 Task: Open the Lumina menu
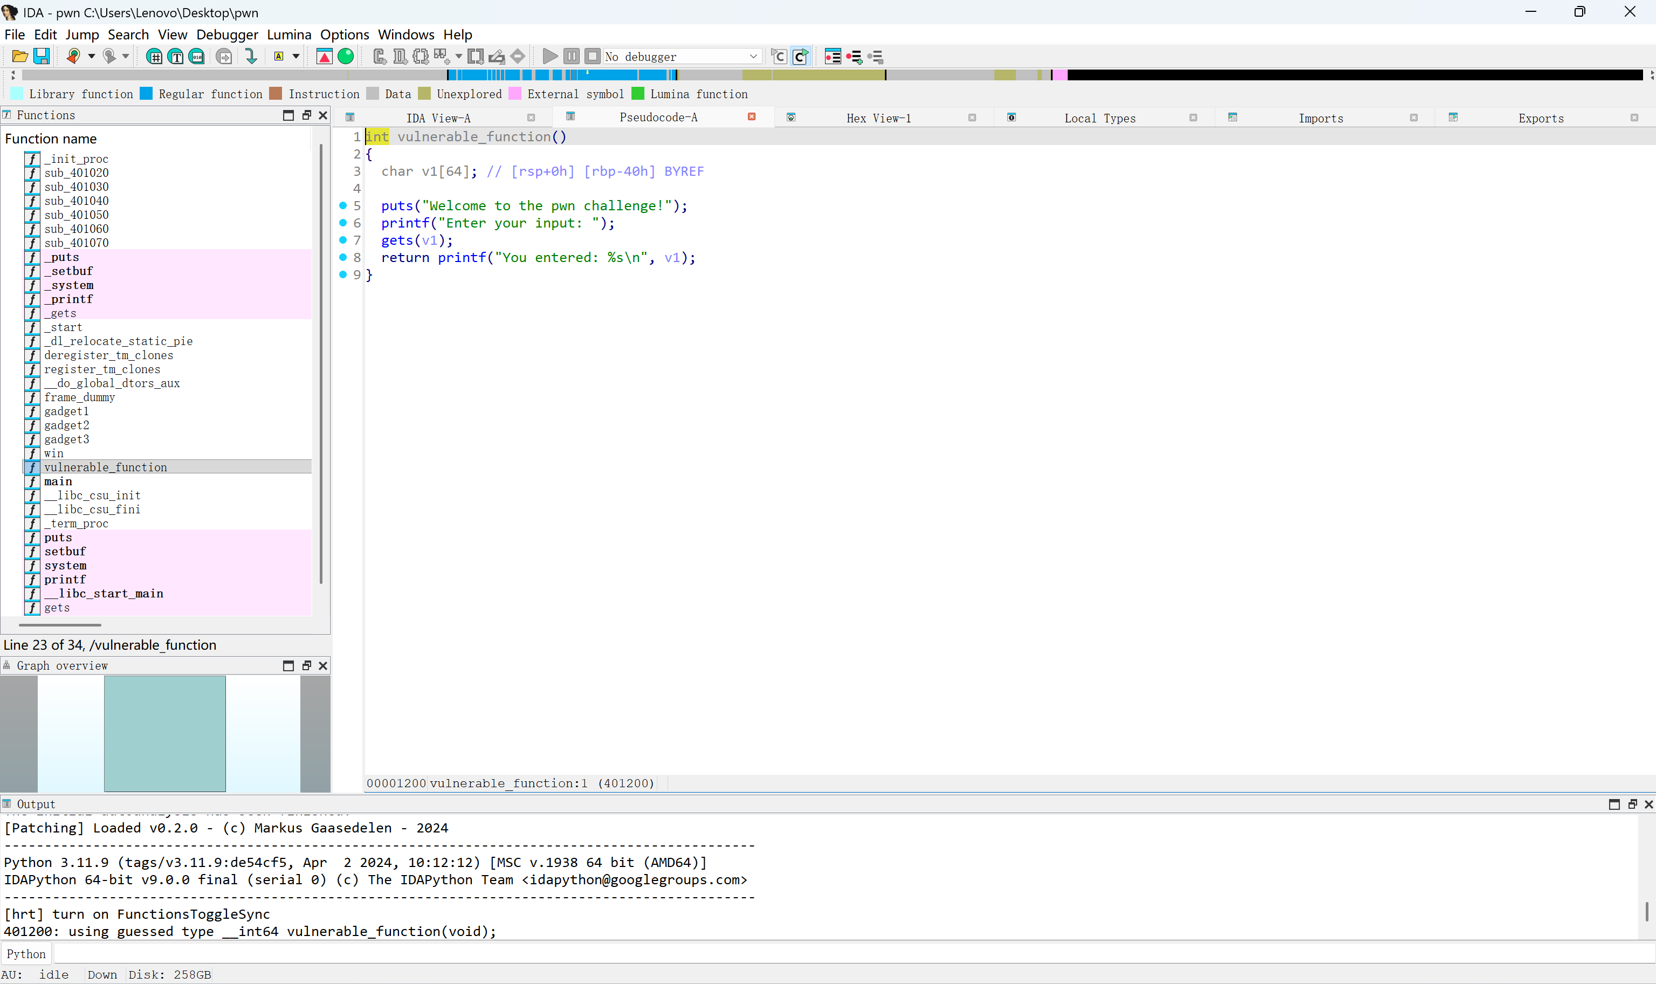(288, 35)
